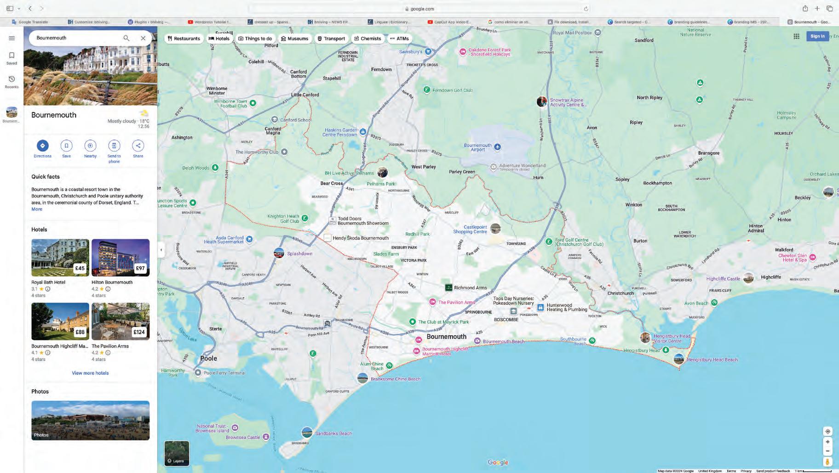The height and width of the screenshot is (473, 839).
Task: Click the Safari share icon
Action: 805,8
